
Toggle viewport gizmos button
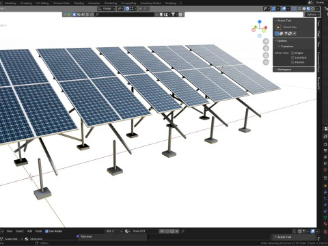point(273,9)
